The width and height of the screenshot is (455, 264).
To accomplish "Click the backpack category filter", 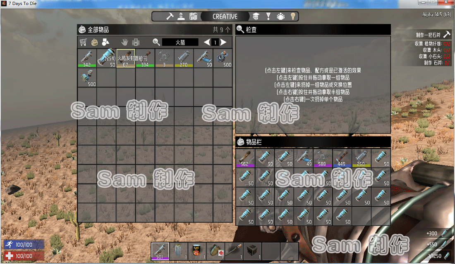I will coord(94,42).
